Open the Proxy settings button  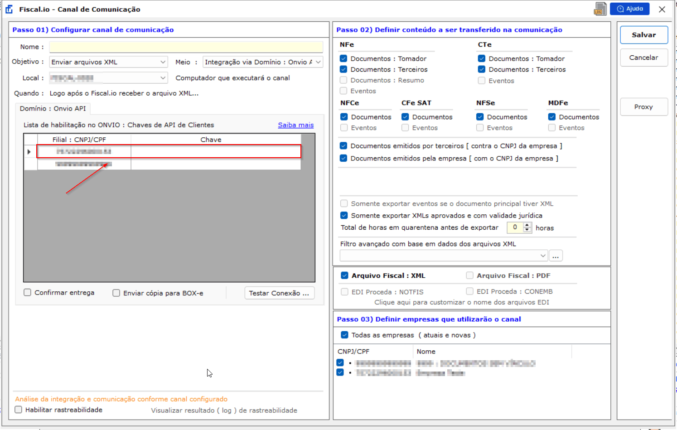pyautogui.click(x=644, y=107)
